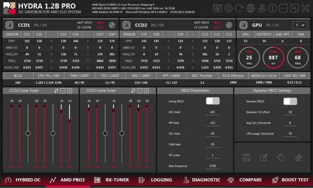The width and height of the screenshot is (313, 188).
Task: Click CCD1 Curve Tuner minus button
Action: (x=63, y=91)
